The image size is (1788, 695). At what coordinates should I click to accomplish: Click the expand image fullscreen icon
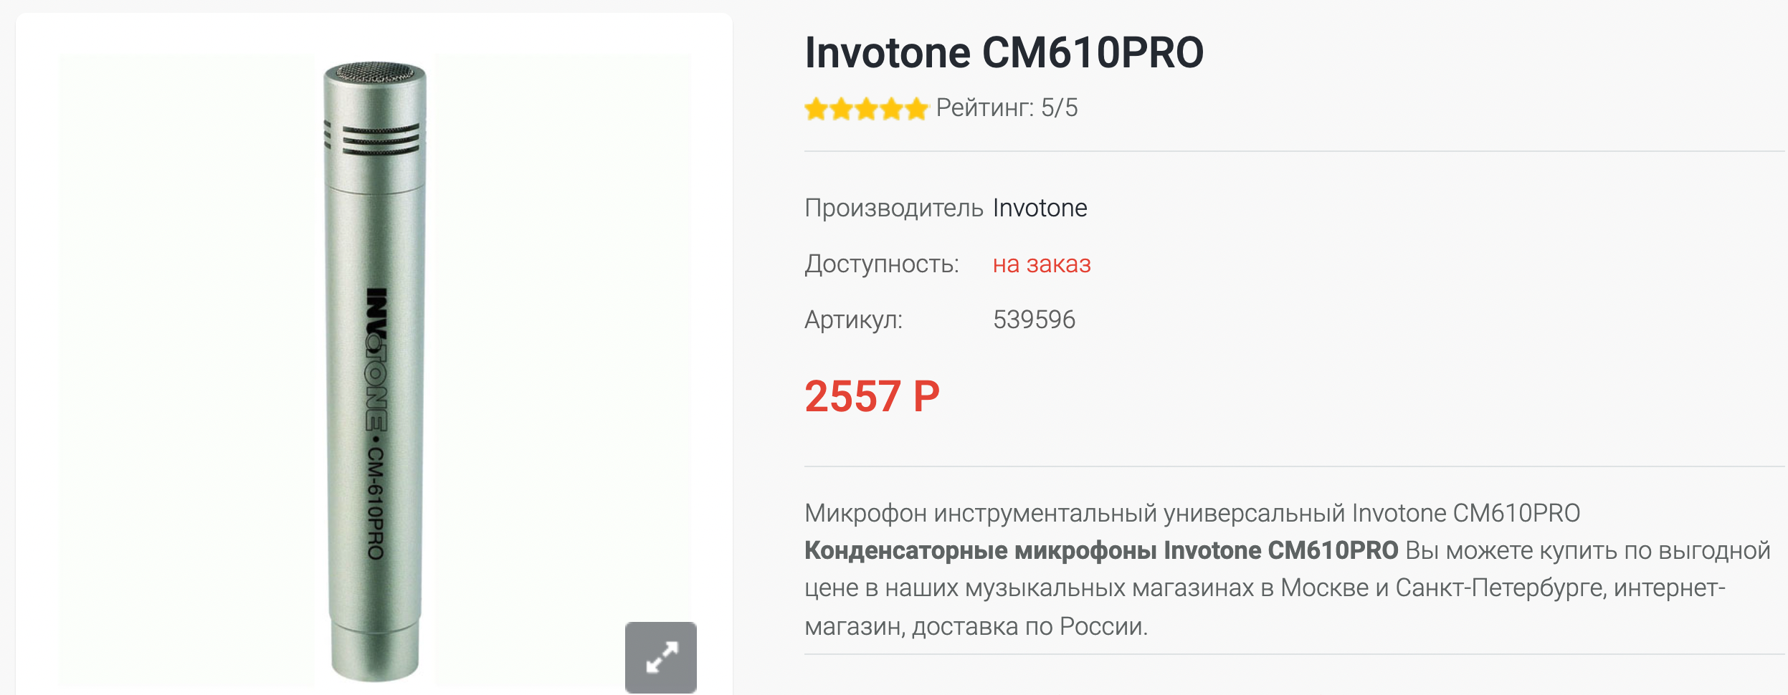pos(660,657)
